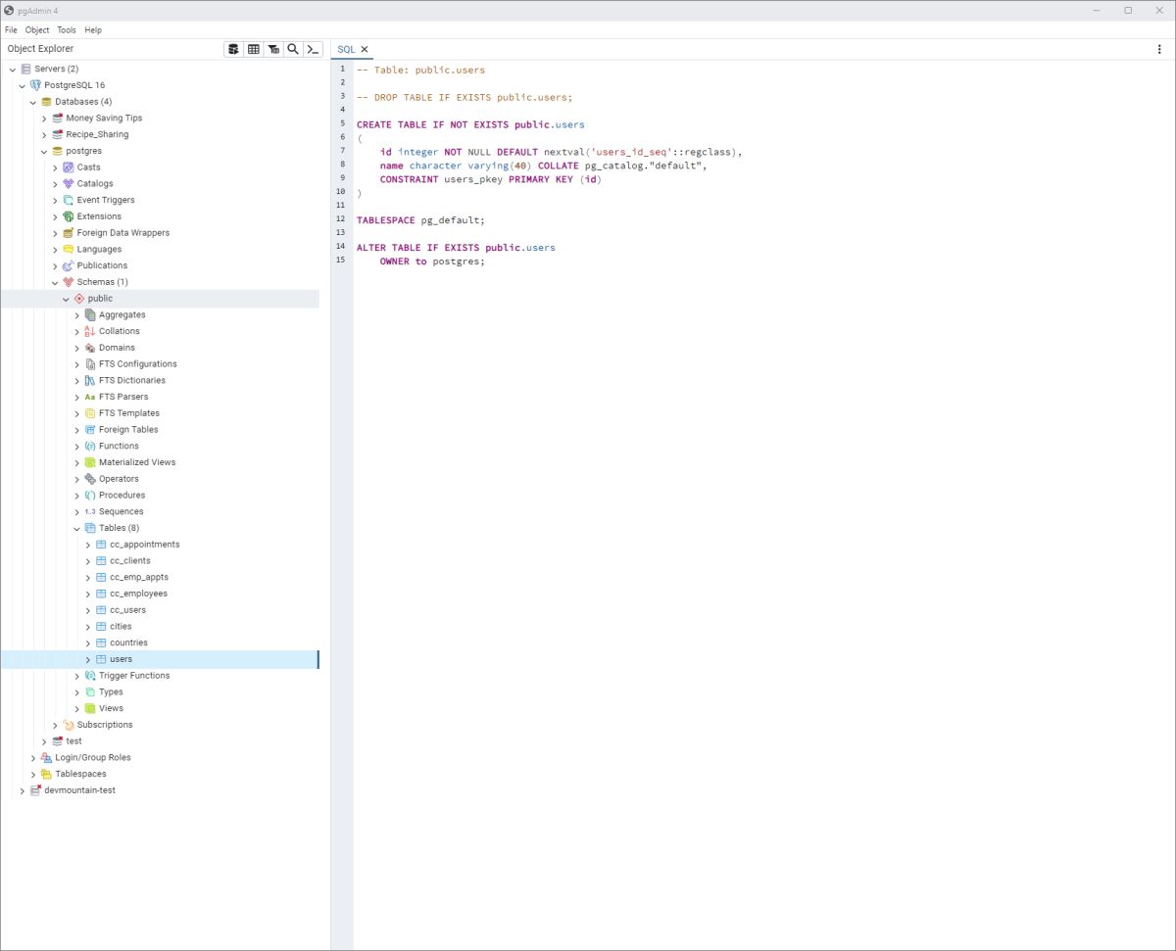Click the Materialized Views icon
The image size is (1176, 951).
coord(90,462)
